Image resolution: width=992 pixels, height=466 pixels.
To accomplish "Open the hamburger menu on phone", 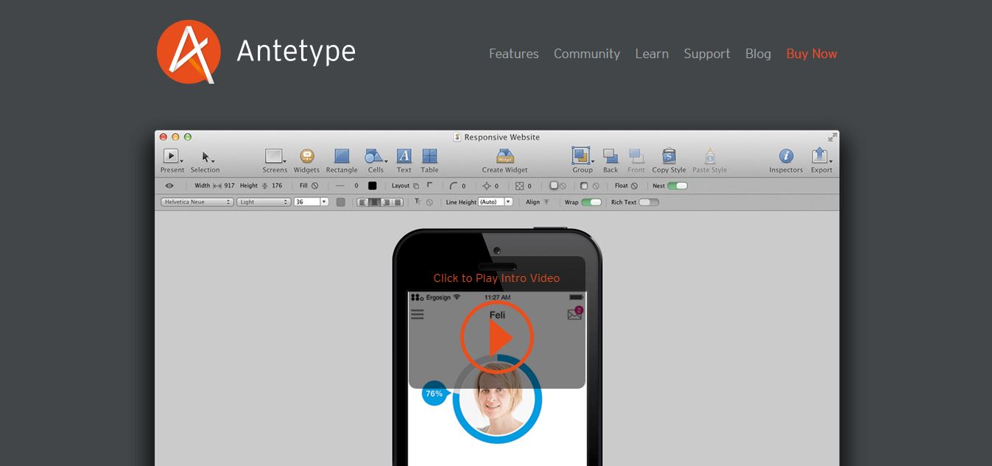I will click(x=418, y=315).
